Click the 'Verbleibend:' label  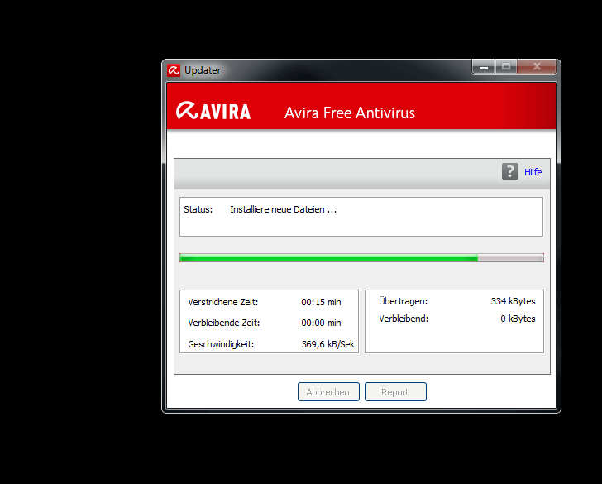coord(404,319)
